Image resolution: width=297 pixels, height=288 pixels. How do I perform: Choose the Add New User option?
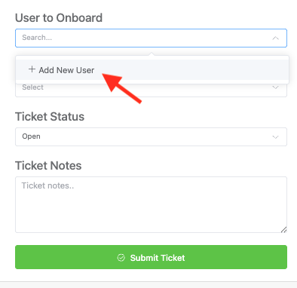click(152, 70)
